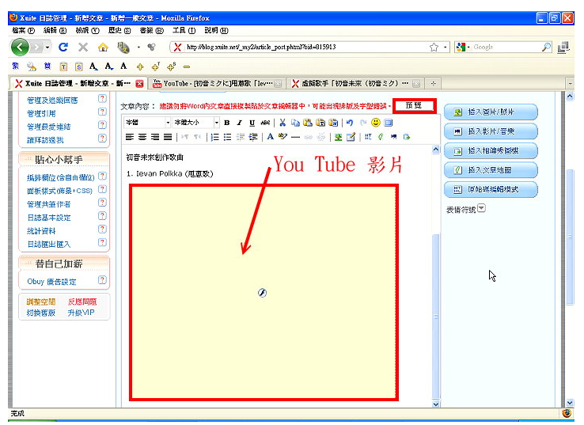Open the 管理最愛連結 link
This screenshot has width=584, height=425.
coord(49,127)
